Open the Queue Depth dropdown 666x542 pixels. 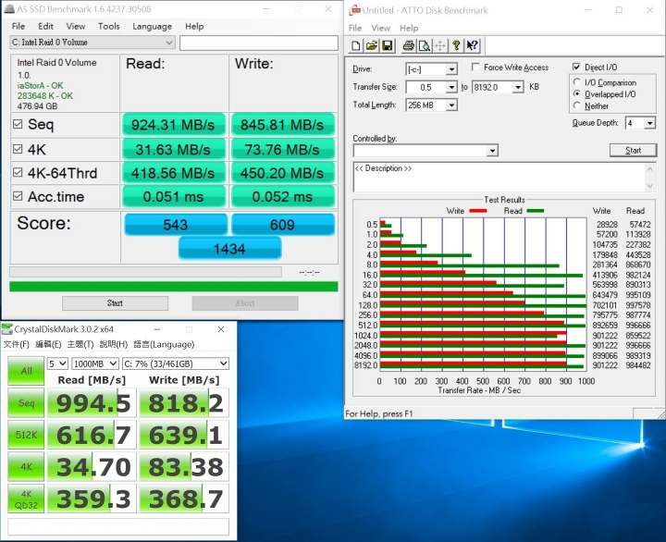[x=650, y=124]
